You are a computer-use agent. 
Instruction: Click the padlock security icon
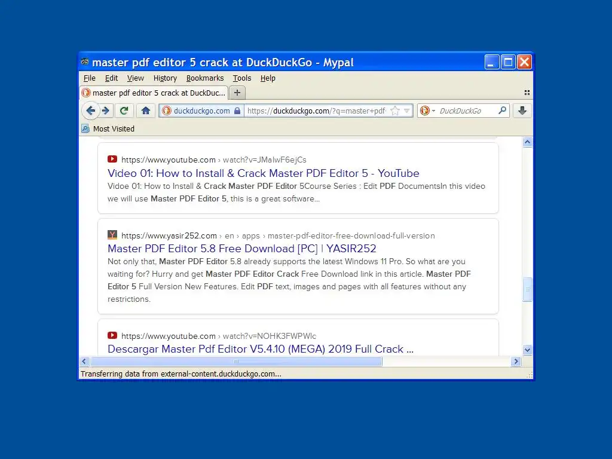click(237, 111)
